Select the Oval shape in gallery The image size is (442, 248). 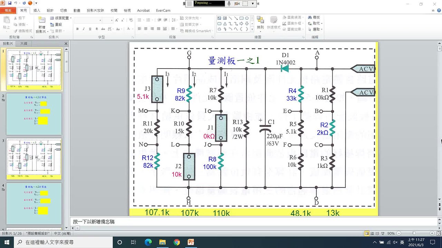tap(247, 18)
